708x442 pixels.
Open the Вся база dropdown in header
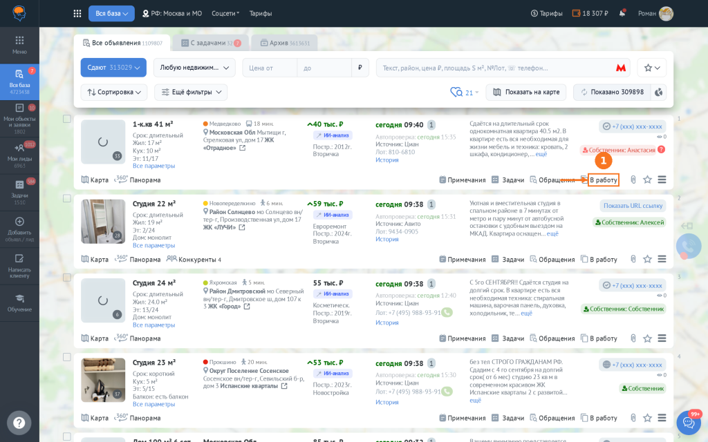tap(111, 14)
